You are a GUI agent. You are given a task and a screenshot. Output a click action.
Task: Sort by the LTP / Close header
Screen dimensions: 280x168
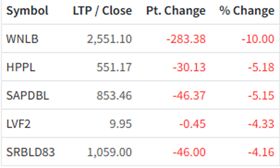click(x=102, y=11)
